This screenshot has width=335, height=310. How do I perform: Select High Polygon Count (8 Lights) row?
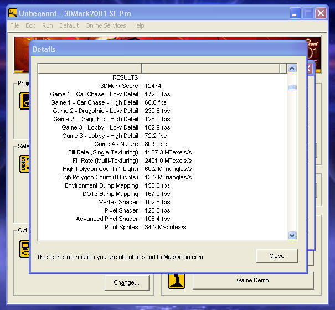(x=163, y=177)
